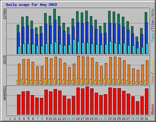Click the "48484522" KBytes axis value
The width and height of the screenshot is (156, 122).
tap(5, 93)
